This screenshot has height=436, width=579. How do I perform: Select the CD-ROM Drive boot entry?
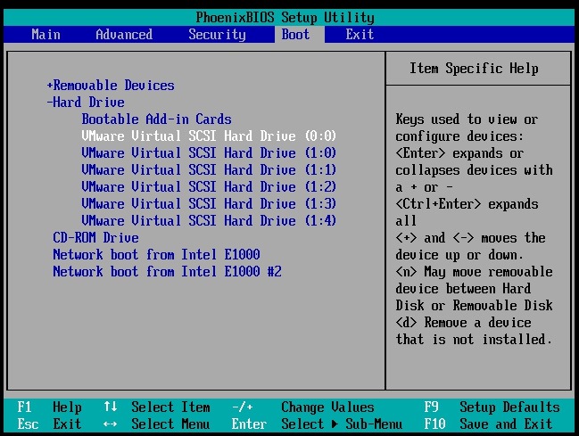[96, 238]
